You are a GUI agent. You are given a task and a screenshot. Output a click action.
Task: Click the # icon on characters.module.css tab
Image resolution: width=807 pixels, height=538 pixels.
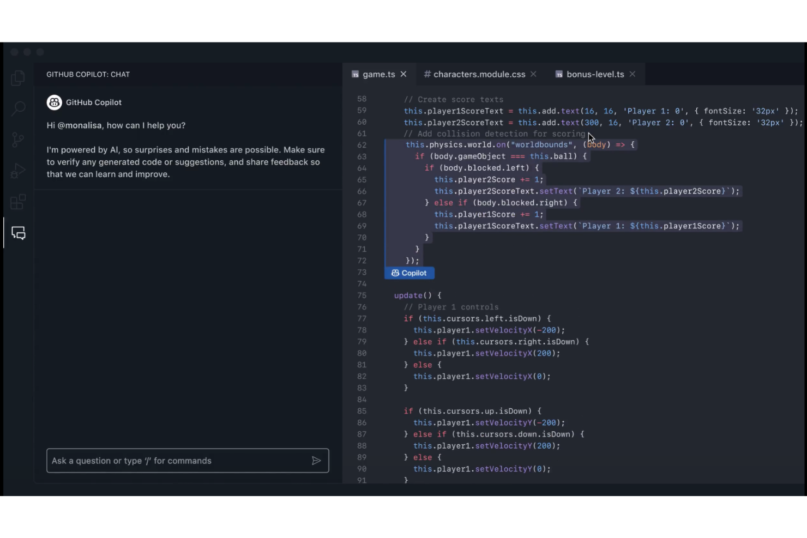427,74
